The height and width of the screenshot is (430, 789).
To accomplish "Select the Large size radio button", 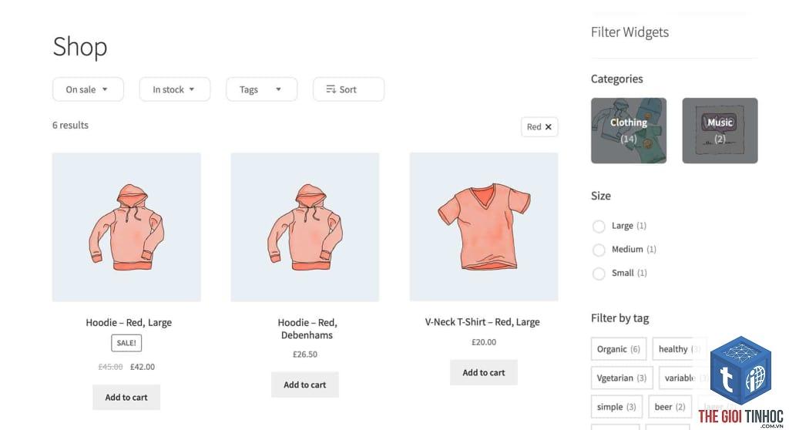I will pyautogui.click(x=599, y=226).
